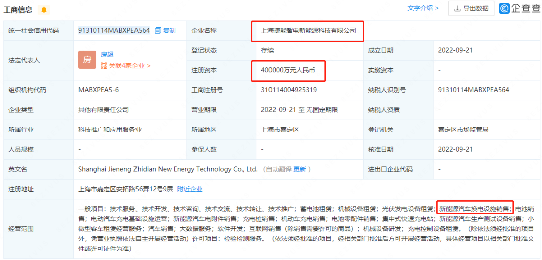Click the 人员规模 label cell

(38, 150)
